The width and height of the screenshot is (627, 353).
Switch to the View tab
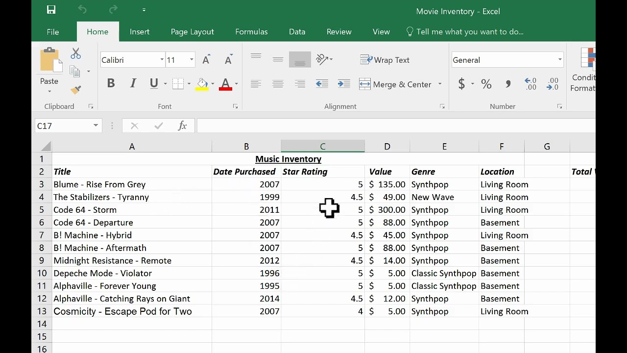pos(381,31)
